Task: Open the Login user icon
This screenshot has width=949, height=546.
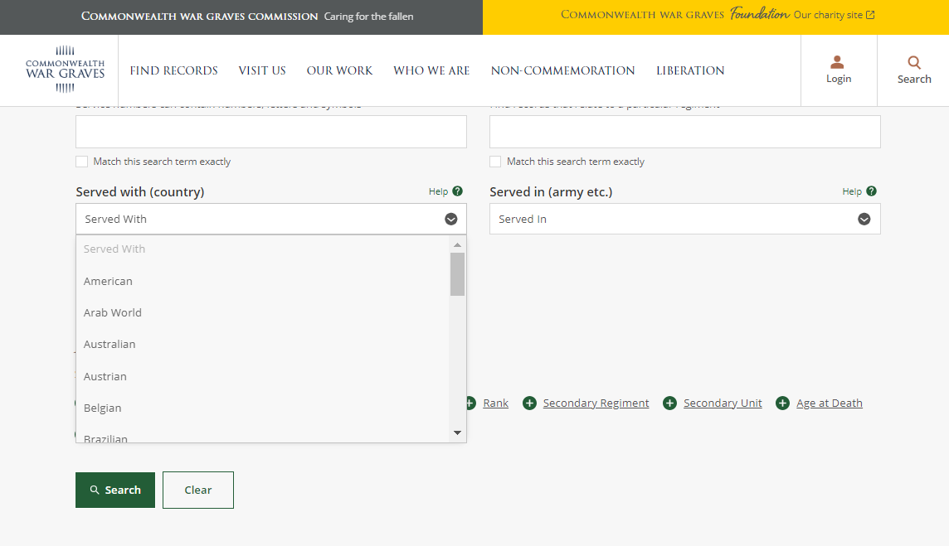Action: (837, 63)
